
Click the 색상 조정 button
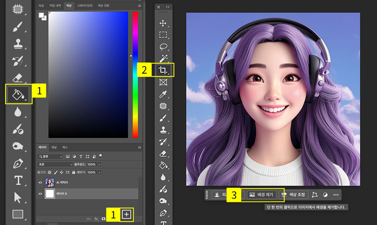(294, 194)
